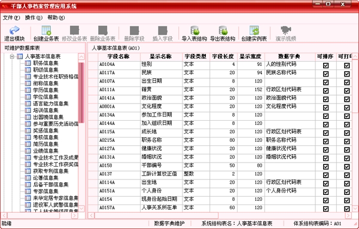The image size is (359, 229).
Task: Select the 培训信息集 table icon
Action: [x=28, y=110]
